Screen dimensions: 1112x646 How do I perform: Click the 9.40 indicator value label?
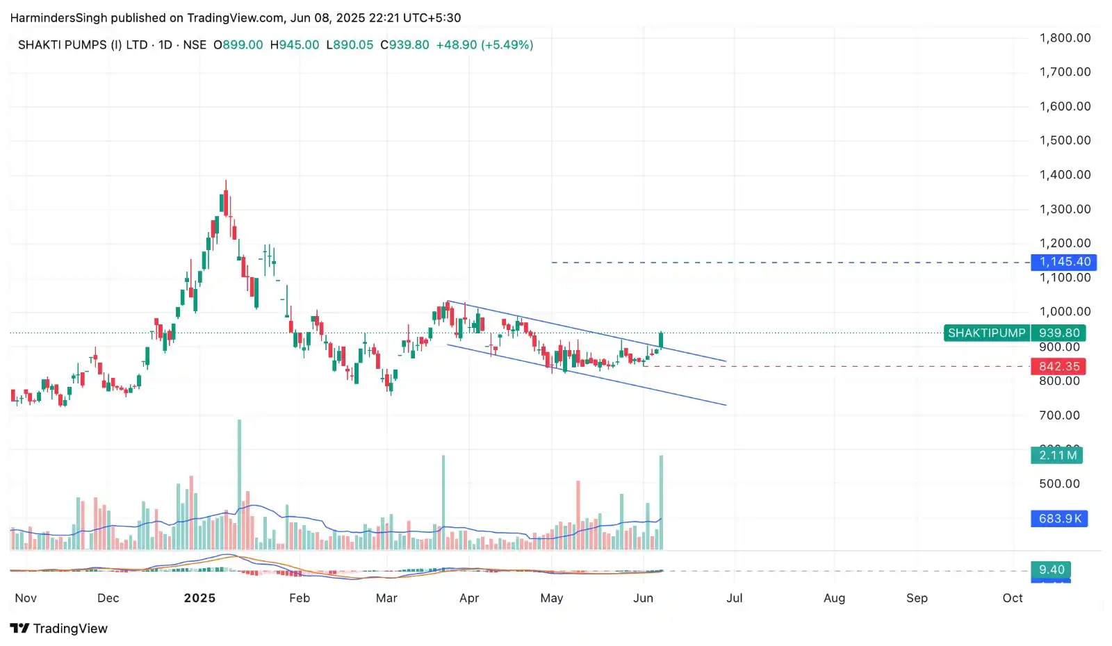click(1051, 570)
